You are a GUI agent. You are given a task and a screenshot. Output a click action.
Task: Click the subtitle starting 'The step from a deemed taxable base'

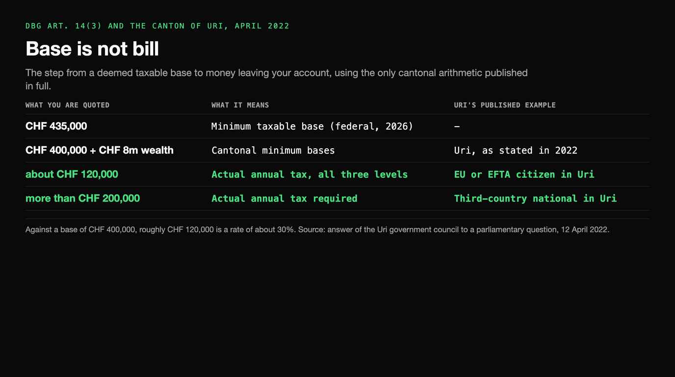(x=277, y=79)
